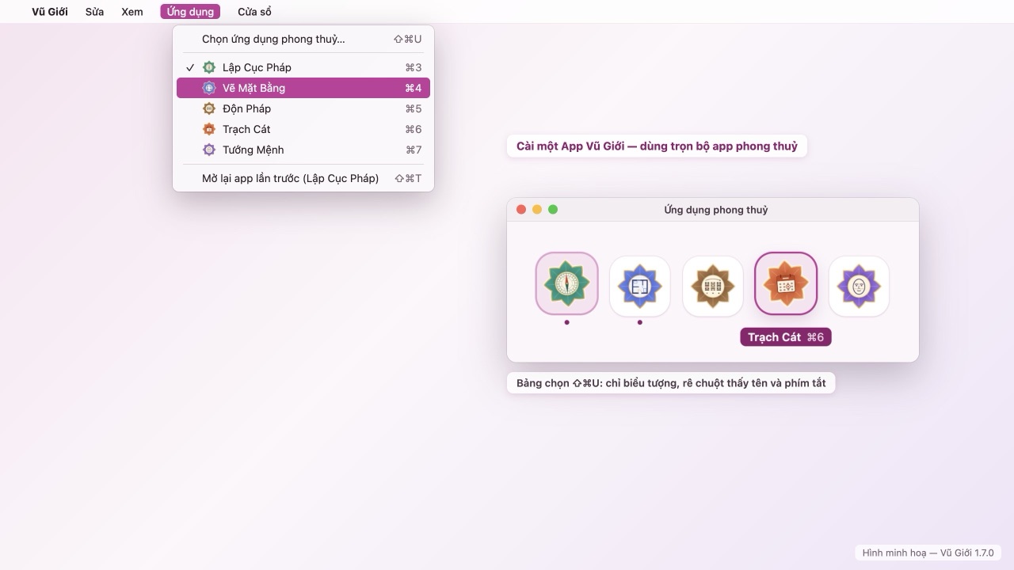Viewport: 1014px width, 570px height.
Task: Click the Trạch Cát icon in the menu
Action: click(x=209, y=129)
